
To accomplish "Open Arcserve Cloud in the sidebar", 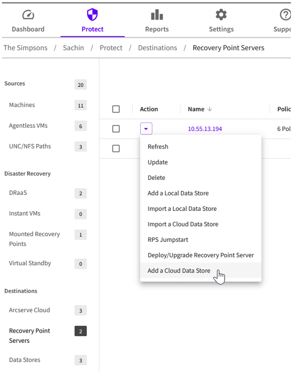I will pyautogui.click(x=29, y=310).
